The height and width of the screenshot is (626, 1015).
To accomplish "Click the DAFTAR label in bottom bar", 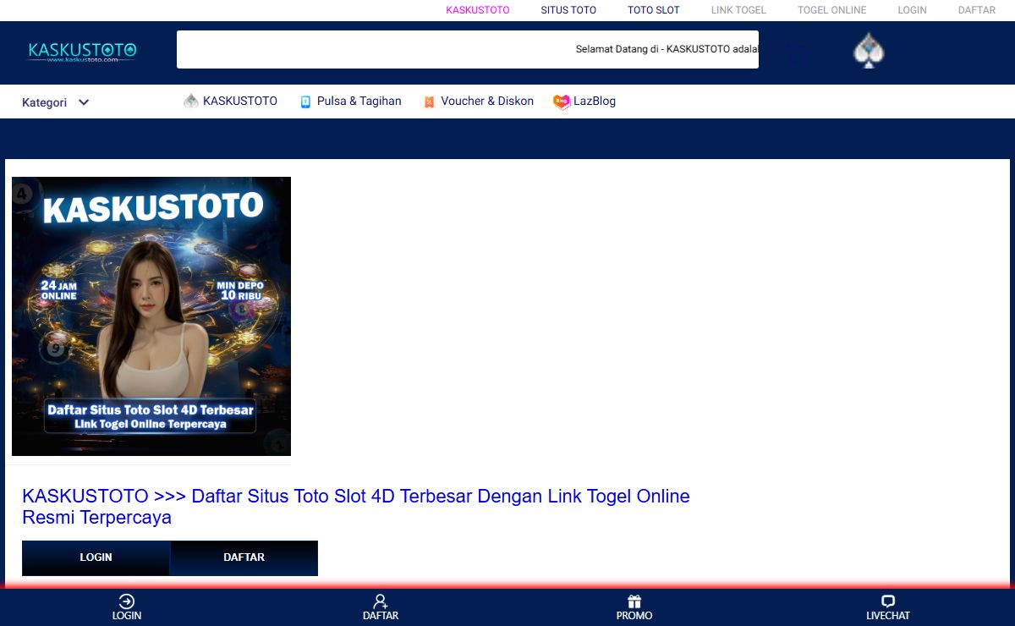I will [381, 616].
